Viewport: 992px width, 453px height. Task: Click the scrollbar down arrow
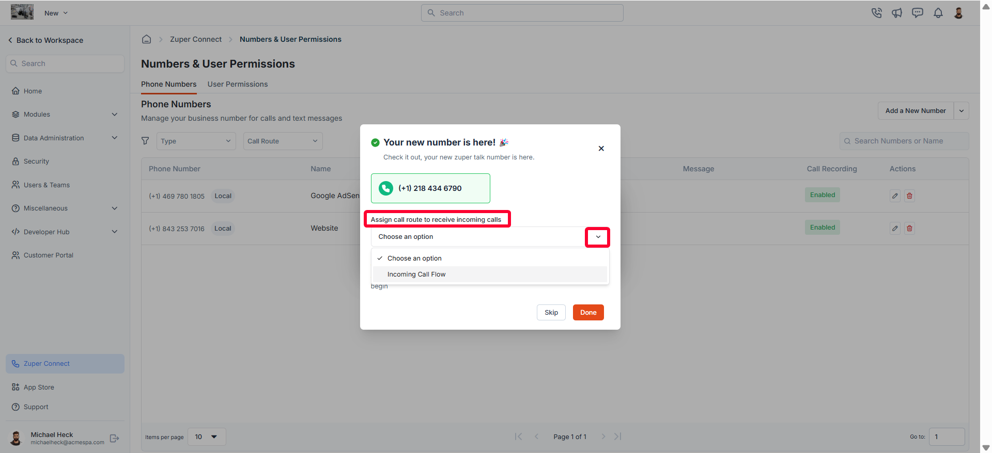(x=986, y=448)
